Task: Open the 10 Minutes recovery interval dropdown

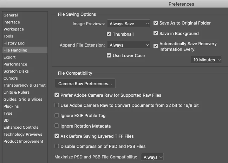Action: (207, 60)
